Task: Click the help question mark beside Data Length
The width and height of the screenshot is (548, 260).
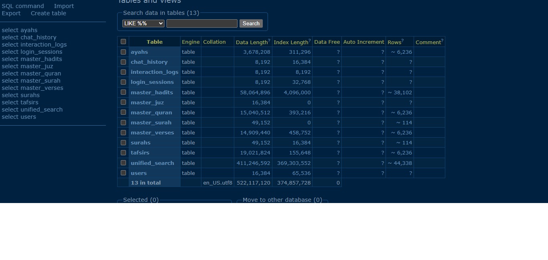Action: [x=269, y=41]
